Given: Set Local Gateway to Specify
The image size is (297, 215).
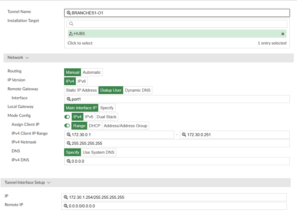Looking at the screenshot, I should [107, 108].
